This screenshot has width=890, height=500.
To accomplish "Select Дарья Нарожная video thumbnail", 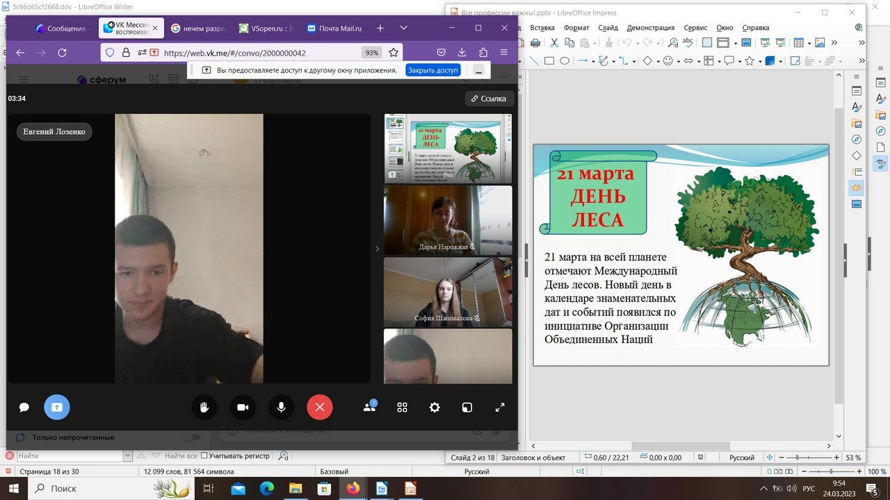I will pyautogui.click(x=448, y=220).
